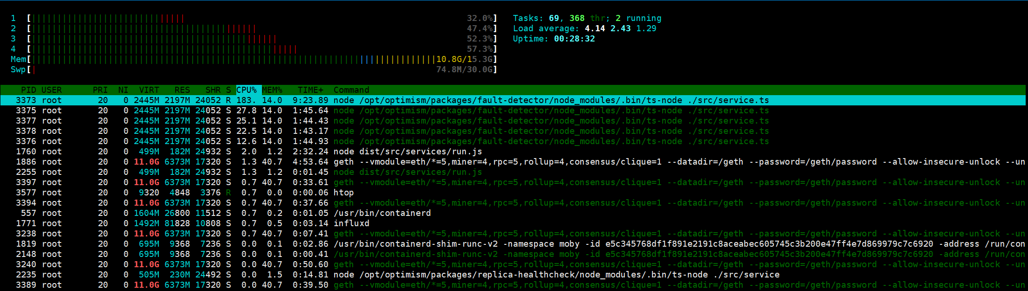The image size is (1028, 291).
Task: Click the Mem usage meter
Action: (254, 59)
